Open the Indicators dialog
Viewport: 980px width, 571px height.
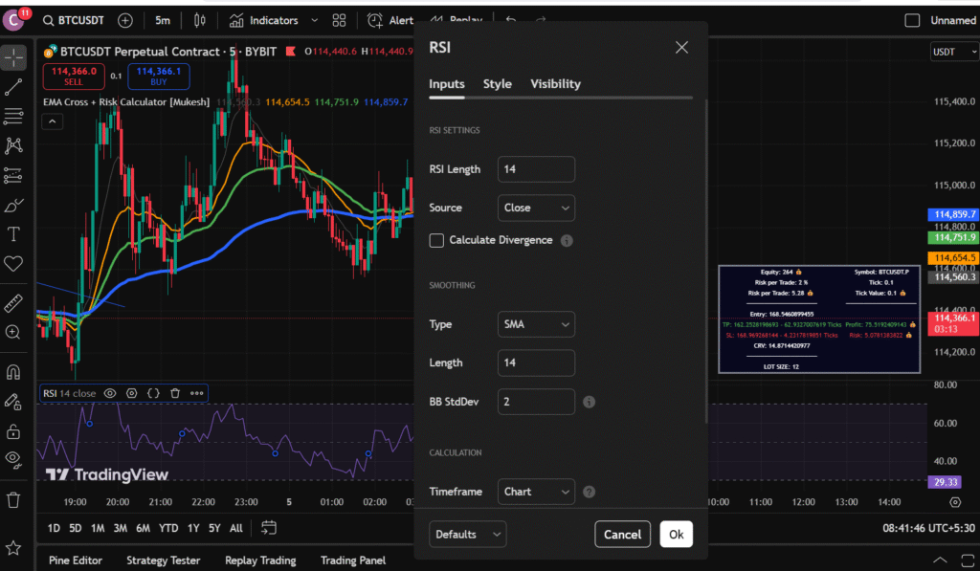tap(264, 21)
